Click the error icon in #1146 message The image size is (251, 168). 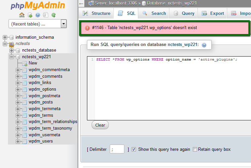pos(87,28)
